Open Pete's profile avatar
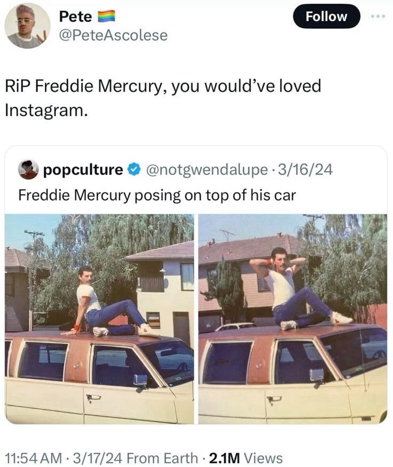Screen dimensions: 393x467 pos(27,26)
